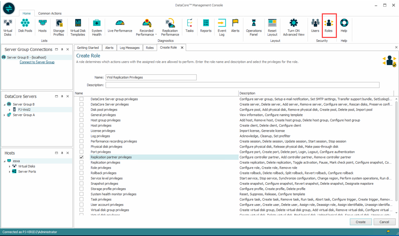Uncheck Replication partner privileges

81,157
